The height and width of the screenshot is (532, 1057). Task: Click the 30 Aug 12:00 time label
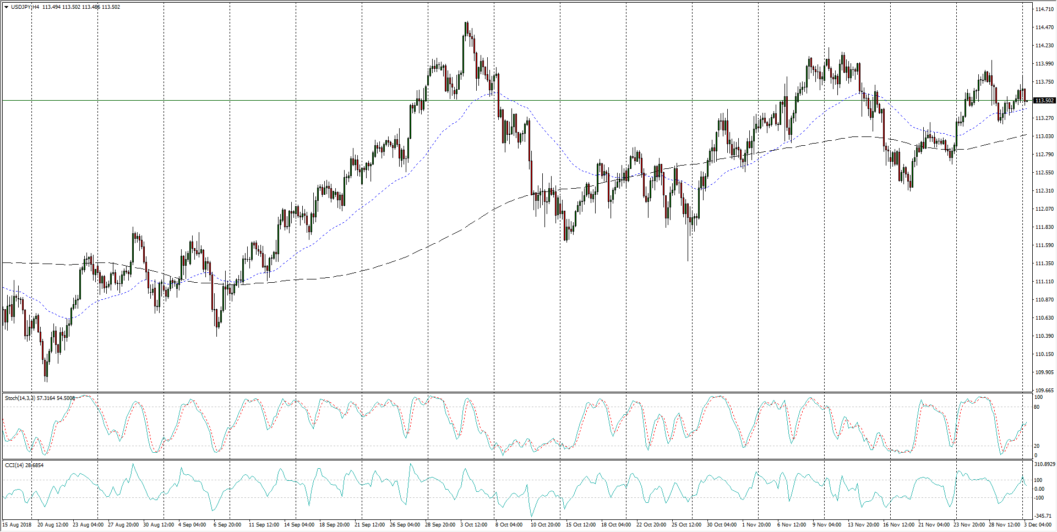point(159,525)
